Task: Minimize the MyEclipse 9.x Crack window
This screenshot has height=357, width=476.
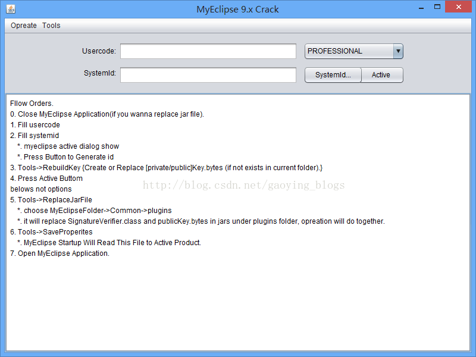Action: pos(421,8)
